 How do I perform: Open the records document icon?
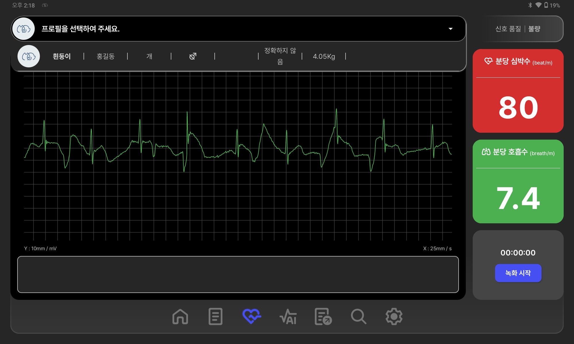click(216, 316)
